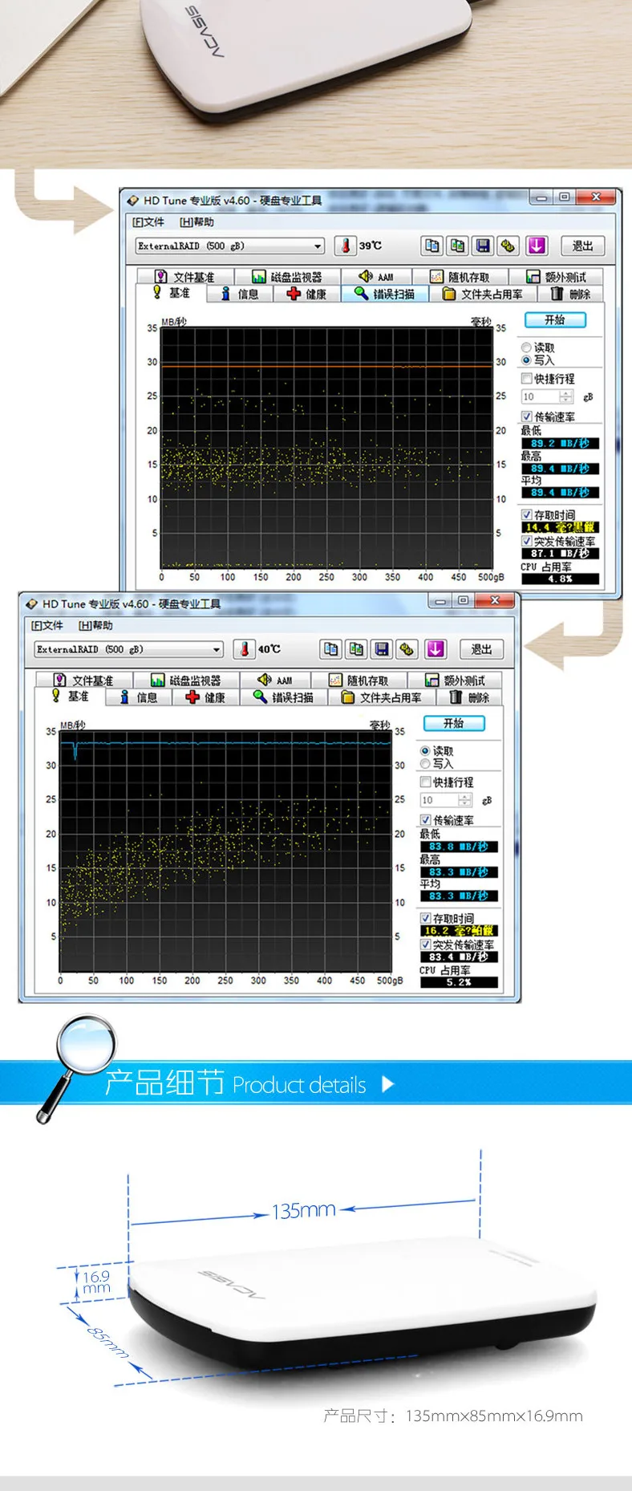Switch to 随机存取 tab in 39℃ window
Viewport: 632px width, 1491px height.
tap(460, 277)
